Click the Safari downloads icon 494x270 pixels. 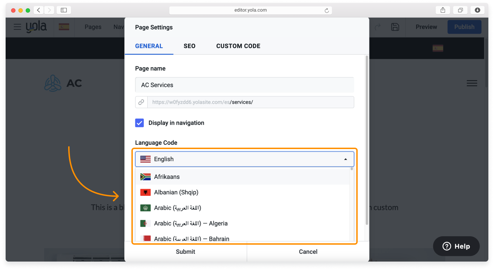pos(477,10)
